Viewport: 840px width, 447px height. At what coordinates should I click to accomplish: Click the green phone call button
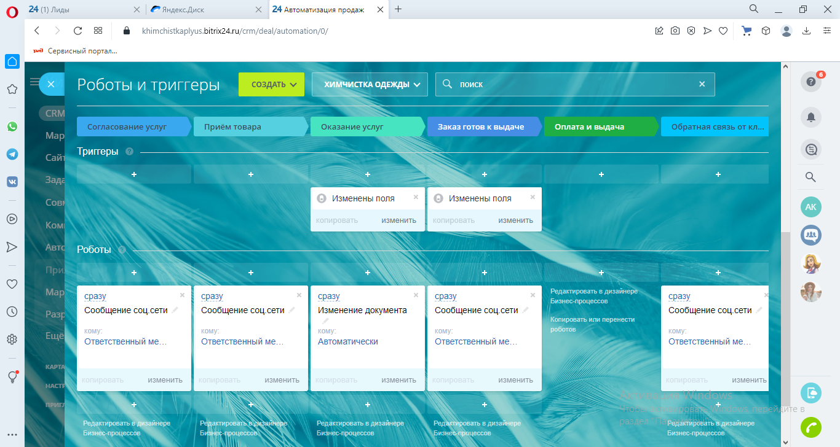pyautogui.click(x=810, y=426)
